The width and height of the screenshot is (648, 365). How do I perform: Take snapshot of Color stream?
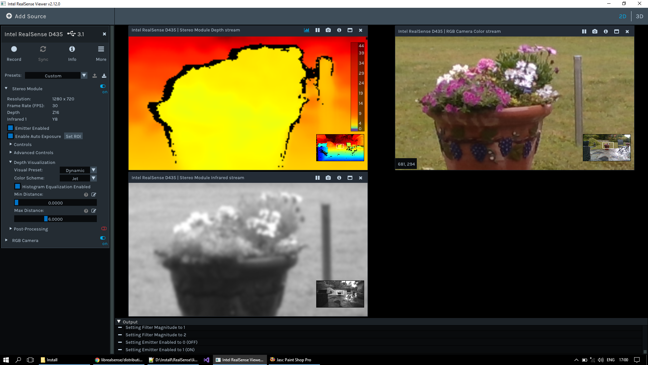595,31
